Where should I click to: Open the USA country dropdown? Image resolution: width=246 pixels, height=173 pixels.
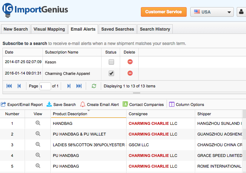coord(212,12)
